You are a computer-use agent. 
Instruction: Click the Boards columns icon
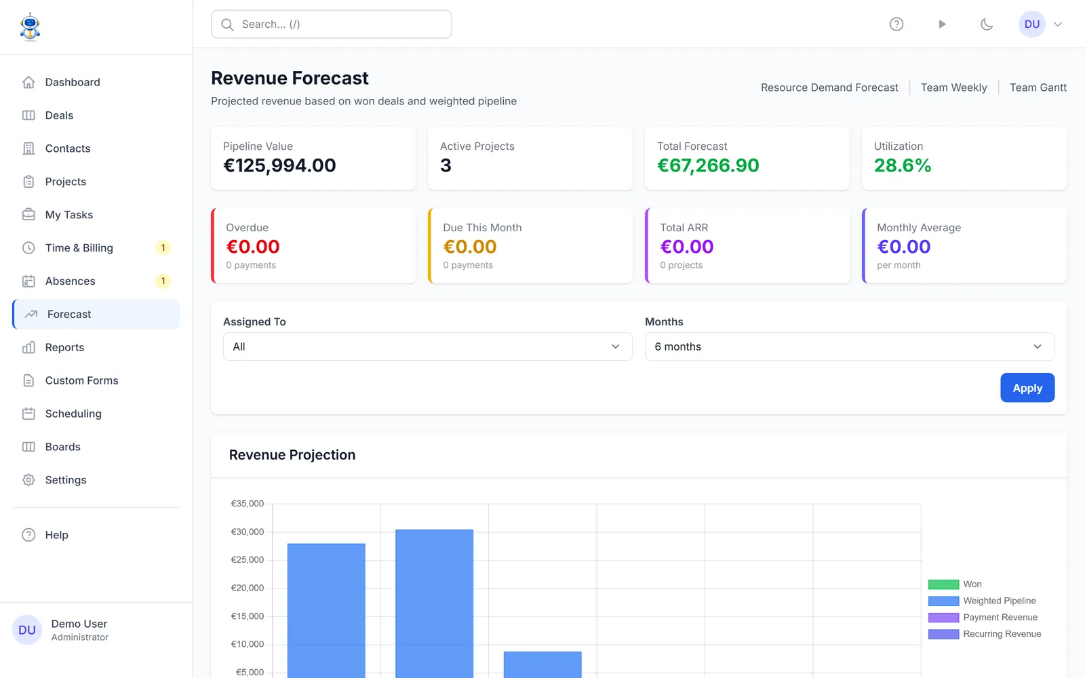(28, 447)
